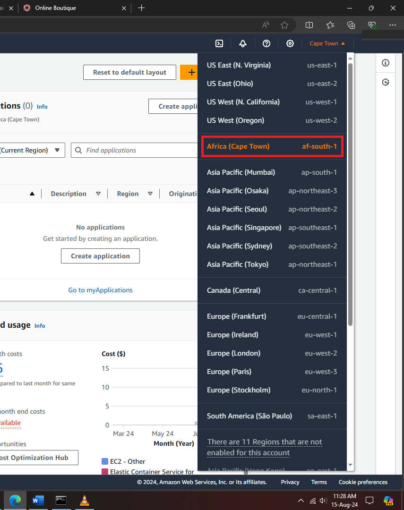Open VLC media player from taskbar
This screenshot has width=404, height=510.
click(x=84, y=500)
